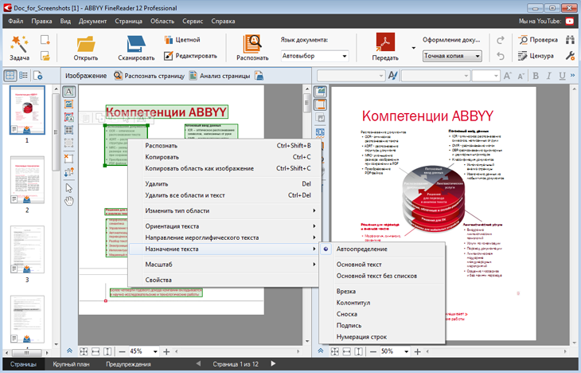Screen dimensions: 581x373
Task: Switch pages pane to thumbnails view
Action: click(10, 76)
